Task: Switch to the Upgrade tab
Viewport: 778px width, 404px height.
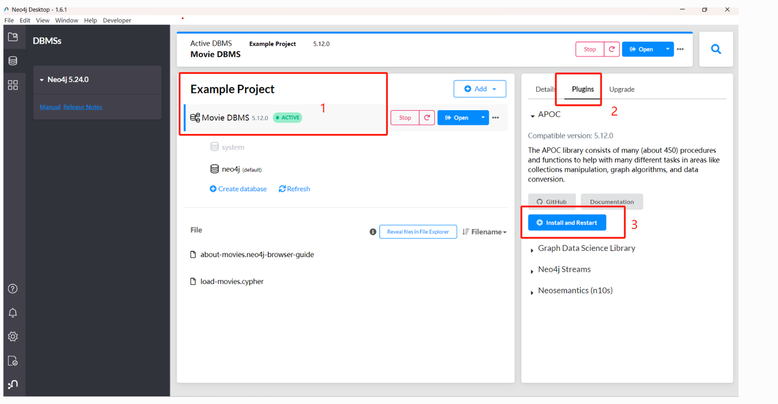Action: pos(622,89)
